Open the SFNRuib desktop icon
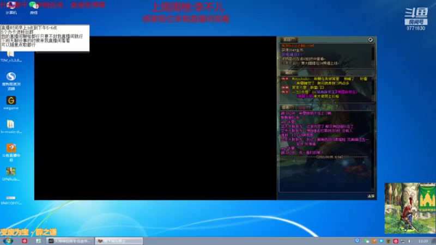 (11, 174)
